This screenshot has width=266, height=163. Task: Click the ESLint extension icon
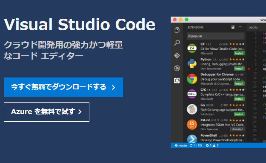[x=192, y=125]
